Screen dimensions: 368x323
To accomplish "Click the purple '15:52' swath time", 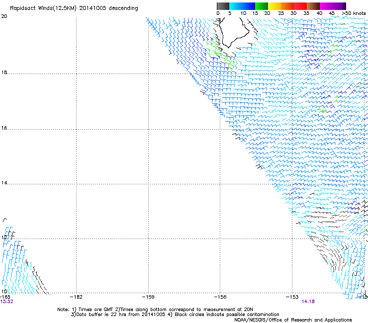I will pos(6,302).
